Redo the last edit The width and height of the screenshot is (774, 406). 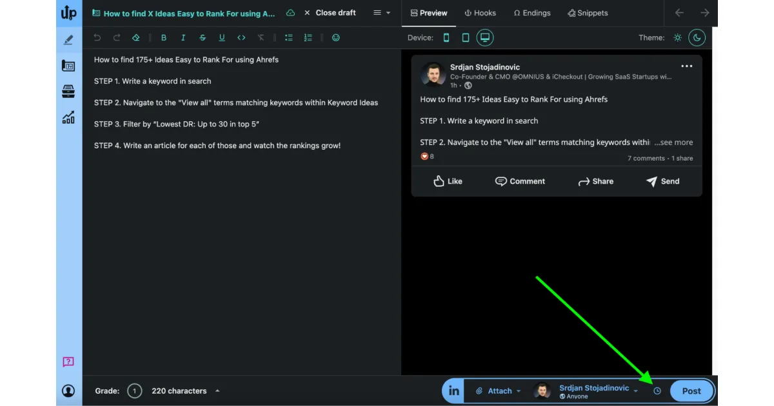[x=117, y=38]
